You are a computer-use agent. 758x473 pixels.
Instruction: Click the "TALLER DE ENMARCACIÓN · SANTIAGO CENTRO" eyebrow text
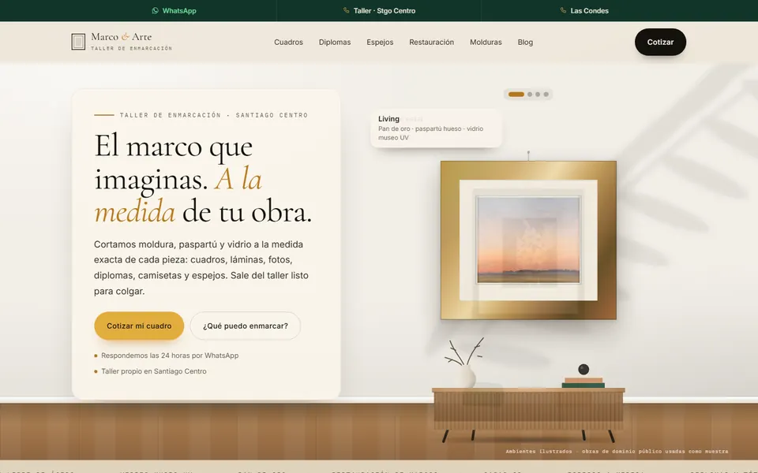214,115
